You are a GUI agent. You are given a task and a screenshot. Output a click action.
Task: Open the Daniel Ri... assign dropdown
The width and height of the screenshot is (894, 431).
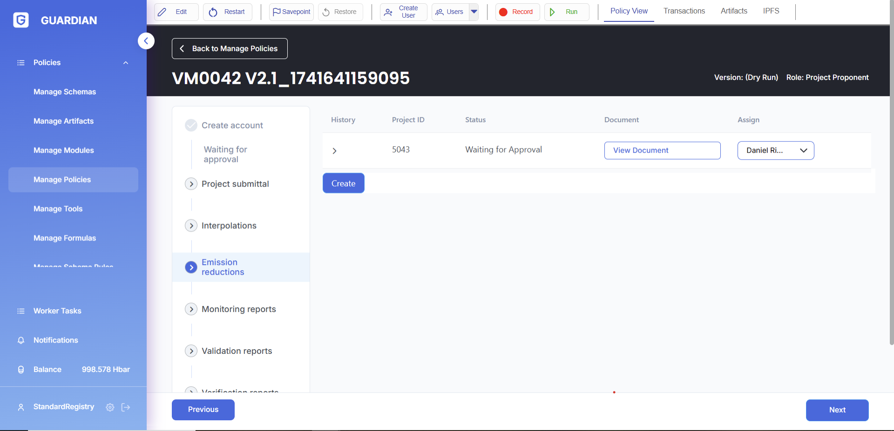click(775, 151)
